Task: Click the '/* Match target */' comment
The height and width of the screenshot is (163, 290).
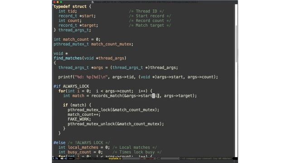Action: [150, 25]
